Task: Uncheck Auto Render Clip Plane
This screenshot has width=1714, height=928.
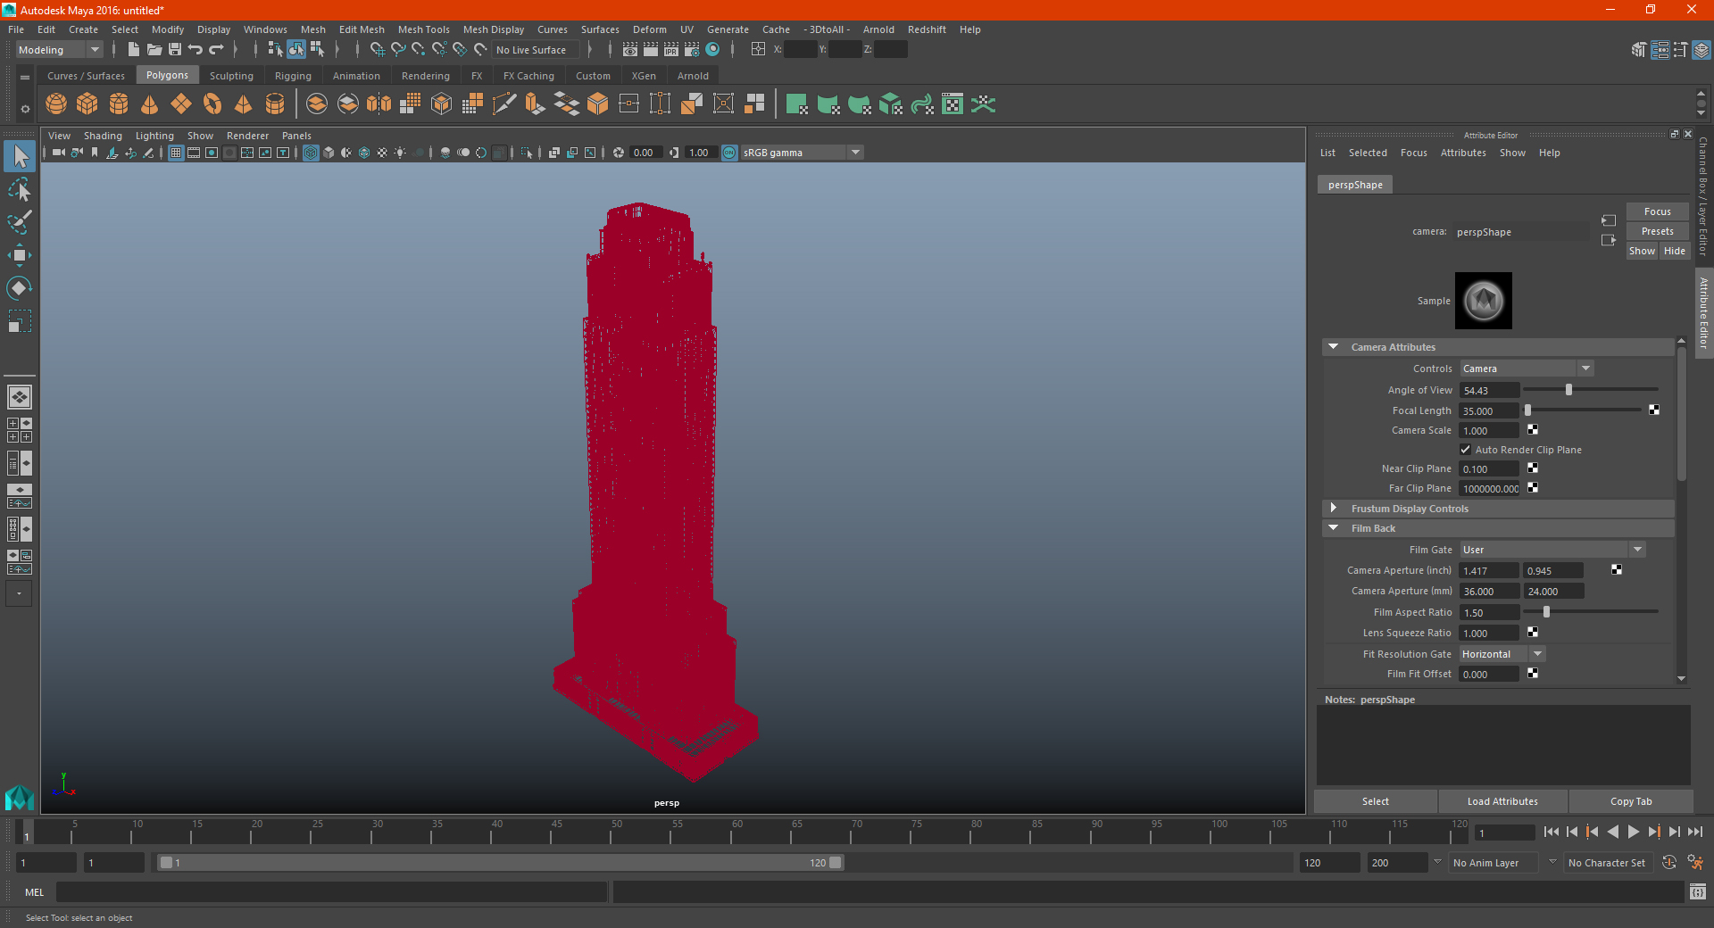Action: 1465,450
